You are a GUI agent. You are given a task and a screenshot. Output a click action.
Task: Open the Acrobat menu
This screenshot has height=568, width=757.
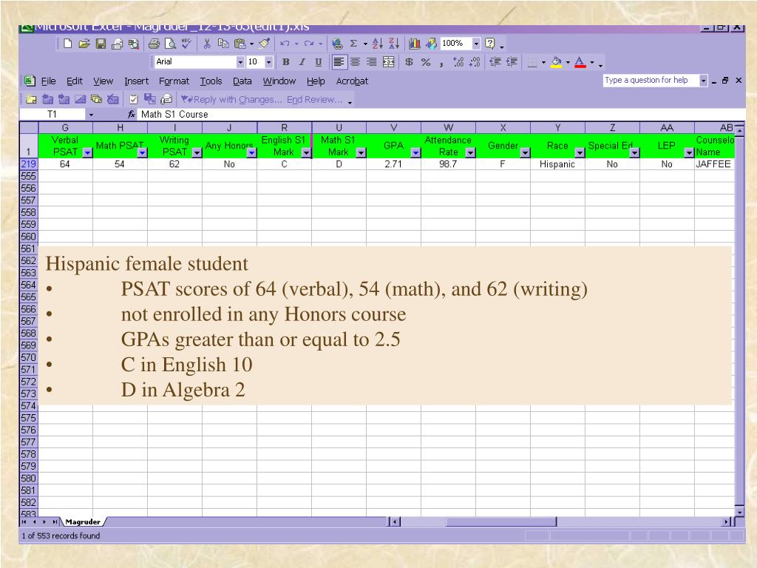click(352, 81)
